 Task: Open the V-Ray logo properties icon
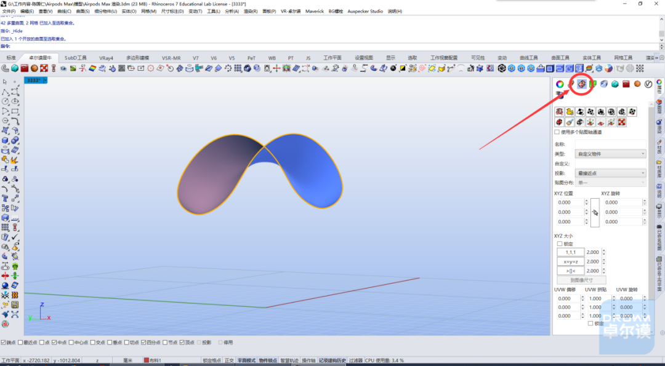point(648,84)
